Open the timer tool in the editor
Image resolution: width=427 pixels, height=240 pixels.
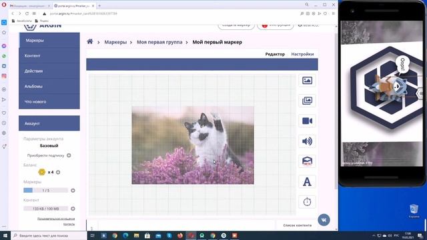(x=307, y=202)
